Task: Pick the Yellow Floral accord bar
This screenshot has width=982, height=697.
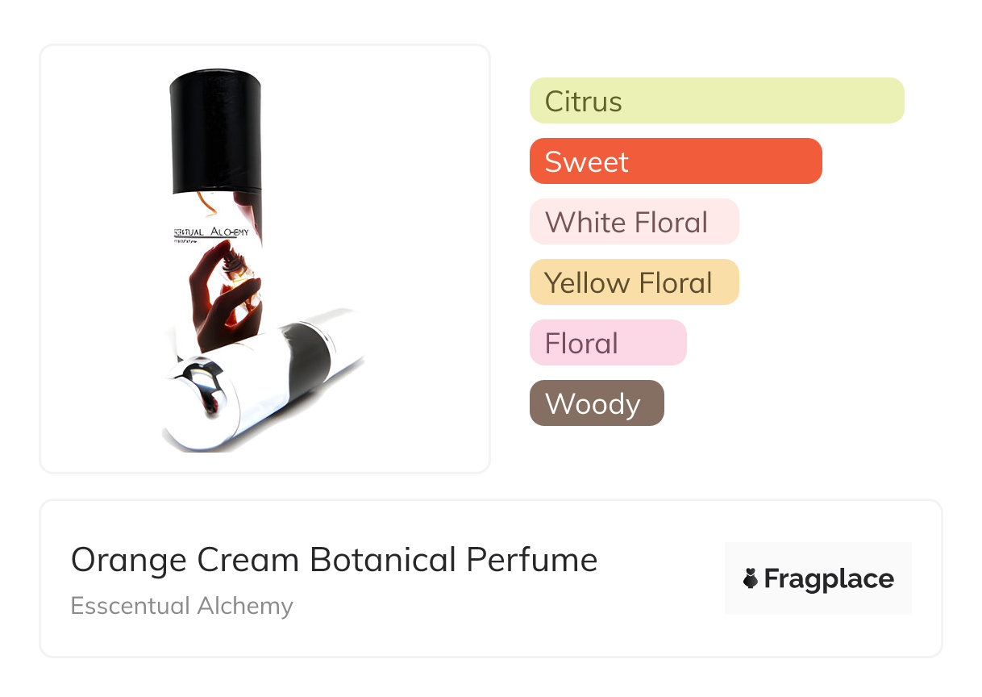Action: [x=633, y=282]
